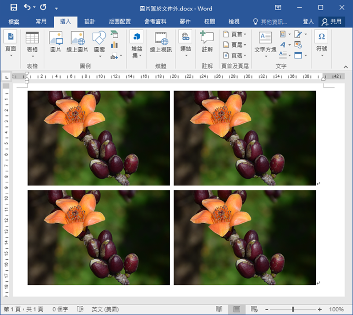
Task: Insert a SmartArt graphic
Action: (114, 34)
